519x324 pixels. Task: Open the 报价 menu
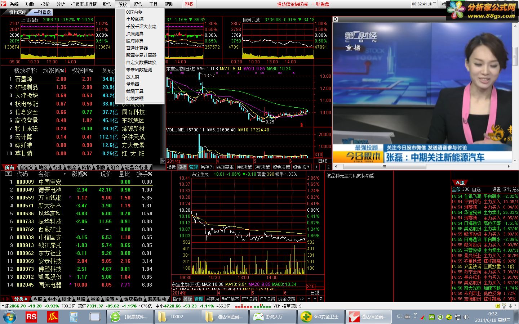point(45,4)
